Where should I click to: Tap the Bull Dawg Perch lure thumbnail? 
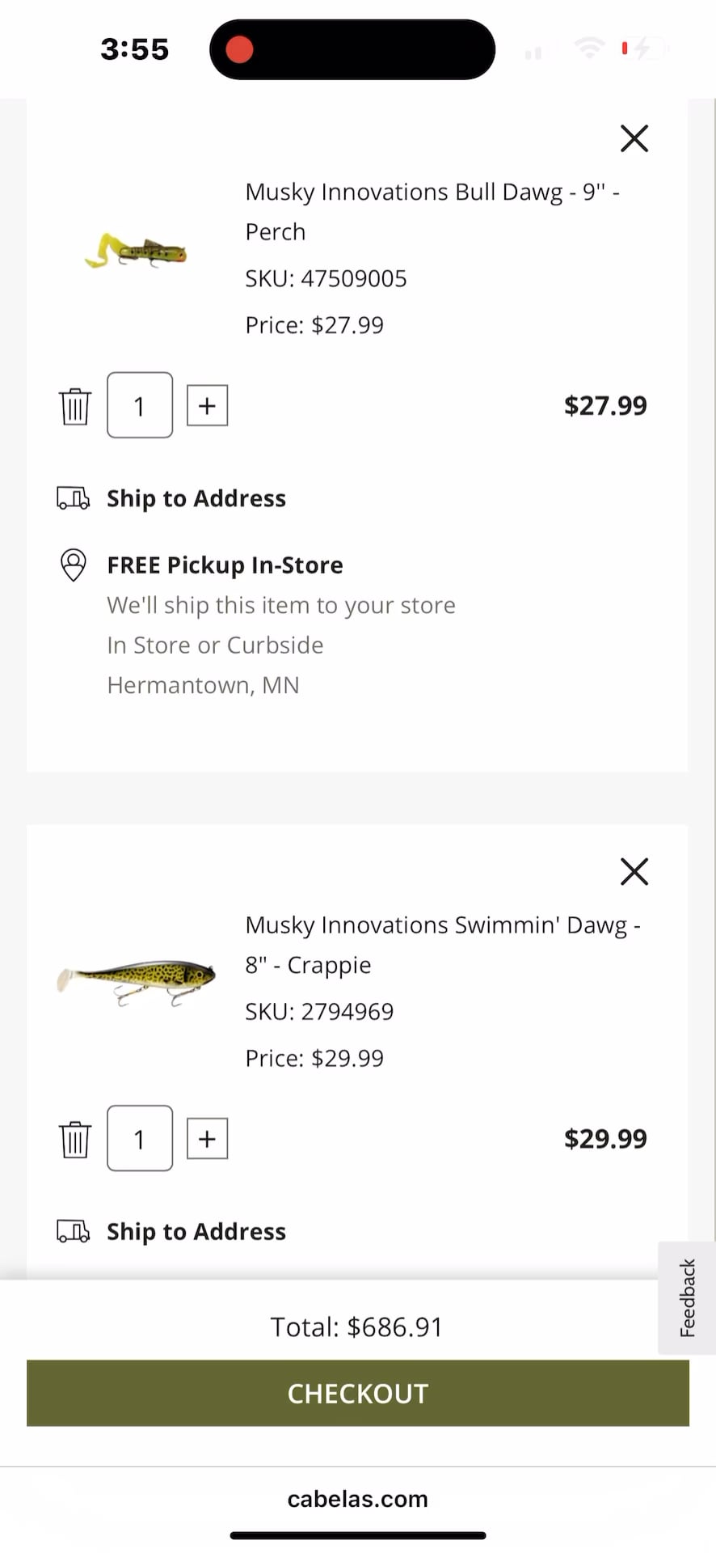[x=136, y=251]
